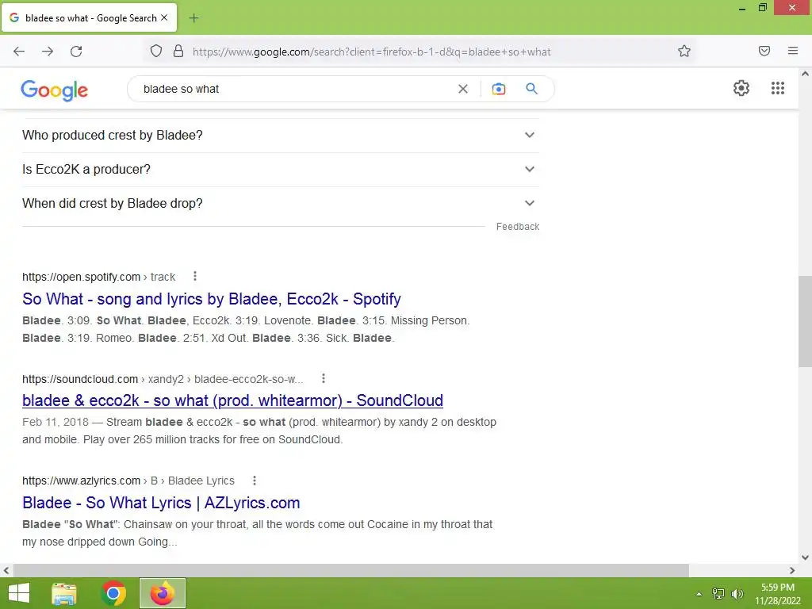
Task: Open more options for Spotify result
Action: click(195, 277)
